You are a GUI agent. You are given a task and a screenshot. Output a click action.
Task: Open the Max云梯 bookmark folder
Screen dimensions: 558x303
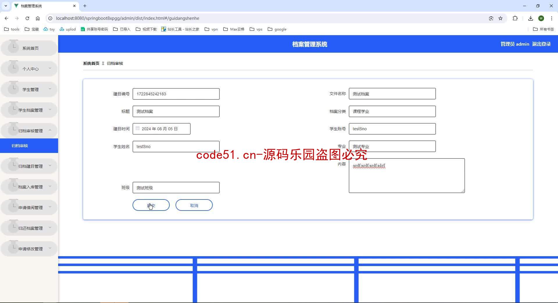click(x=234, y=29)
